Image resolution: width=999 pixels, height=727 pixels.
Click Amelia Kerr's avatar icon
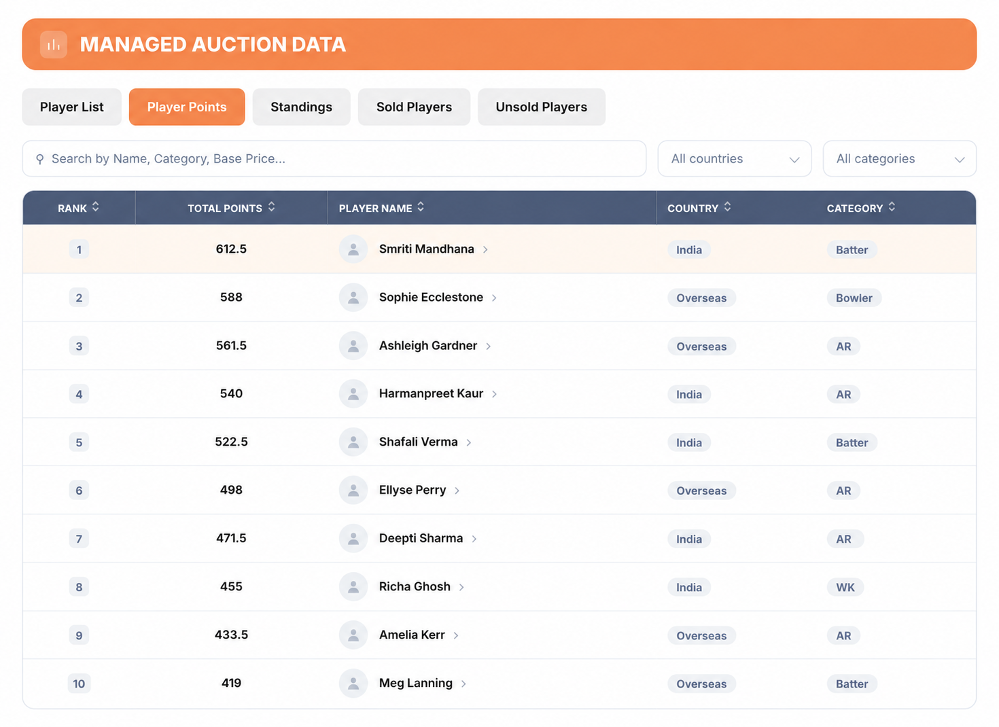(353, 635)
